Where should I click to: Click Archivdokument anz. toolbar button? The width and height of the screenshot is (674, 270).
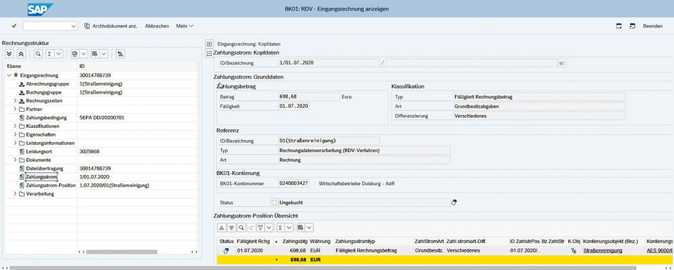tap(111, 26)
